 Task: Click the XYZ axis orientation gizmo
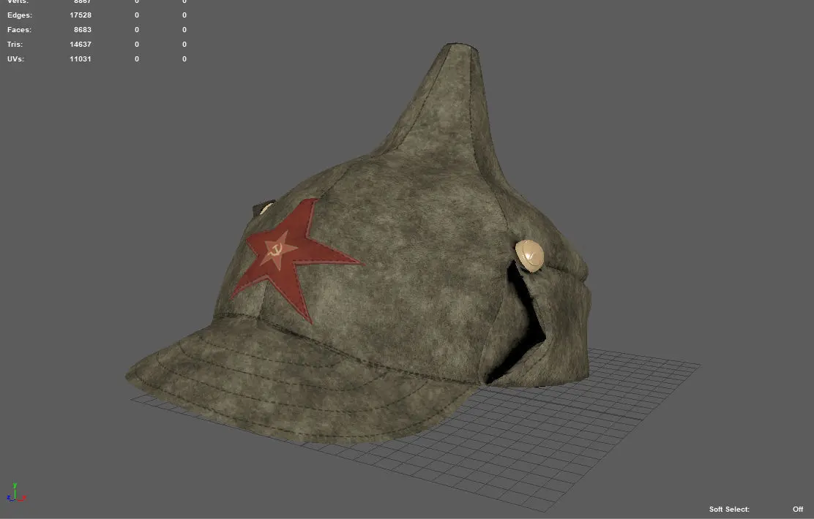[x=16, y=493]
